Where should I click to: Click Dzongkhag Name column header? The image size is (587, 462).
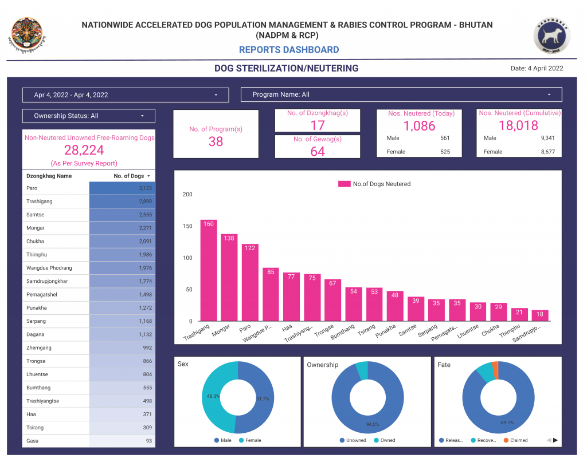49,176
